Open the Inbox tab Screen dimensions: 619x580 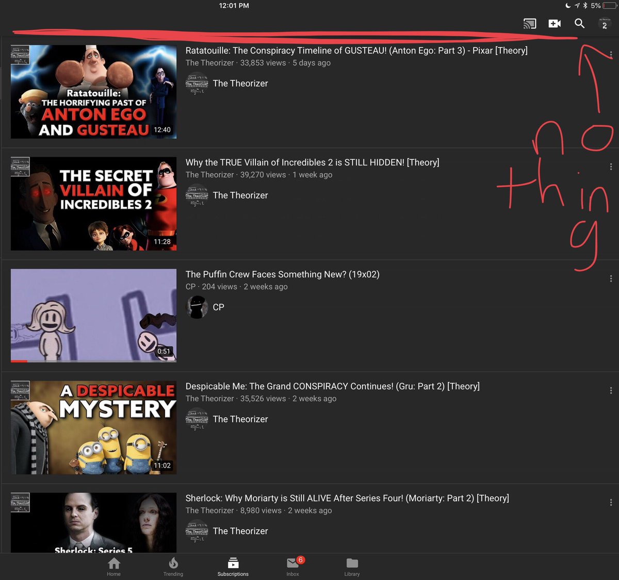tap(292, 566)
